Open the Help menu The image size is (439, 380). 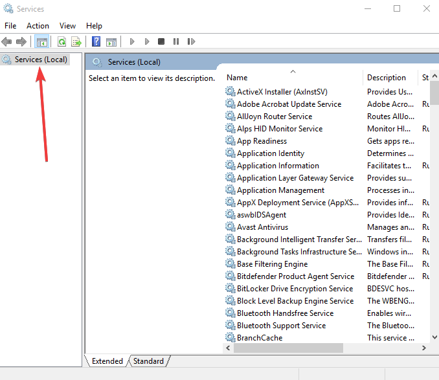point(94,26)
